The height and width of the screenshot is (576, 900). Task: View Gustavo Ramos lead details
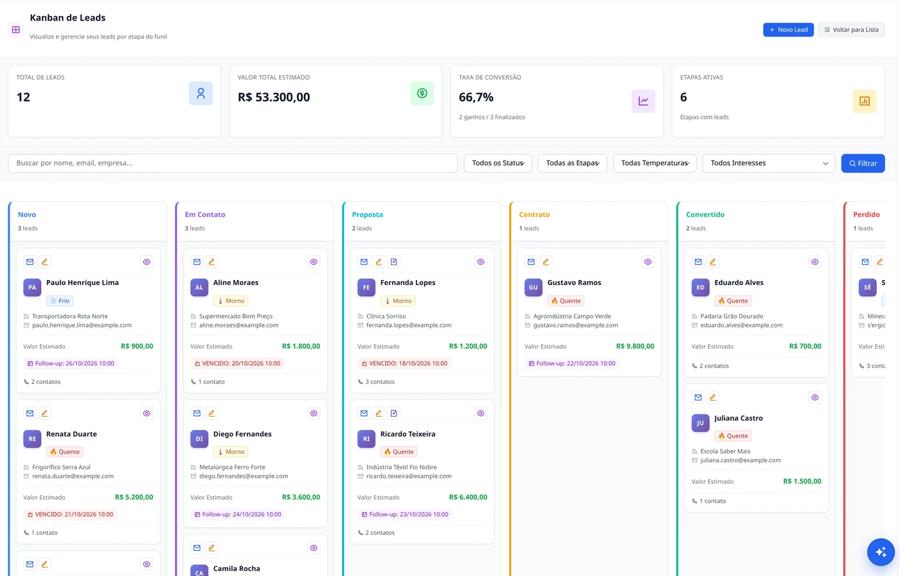click(648, 262)
